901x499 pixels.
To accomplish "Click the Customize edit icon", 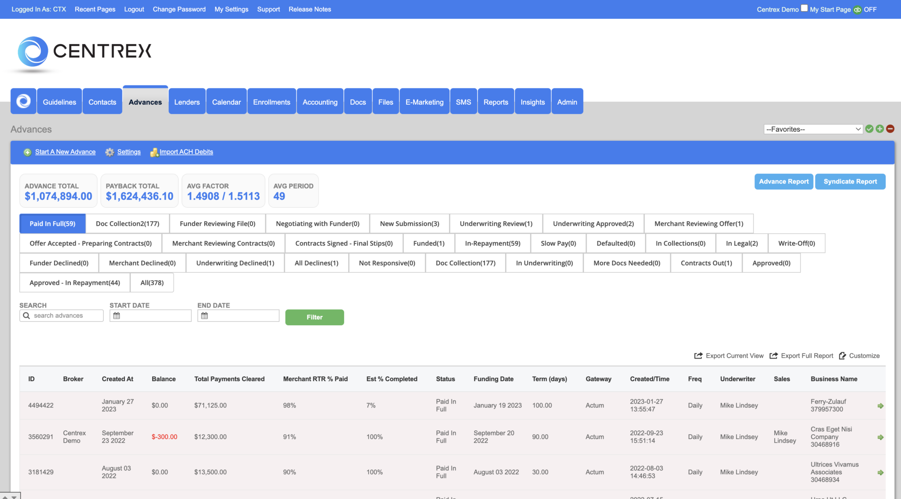I will pos(842,356).
